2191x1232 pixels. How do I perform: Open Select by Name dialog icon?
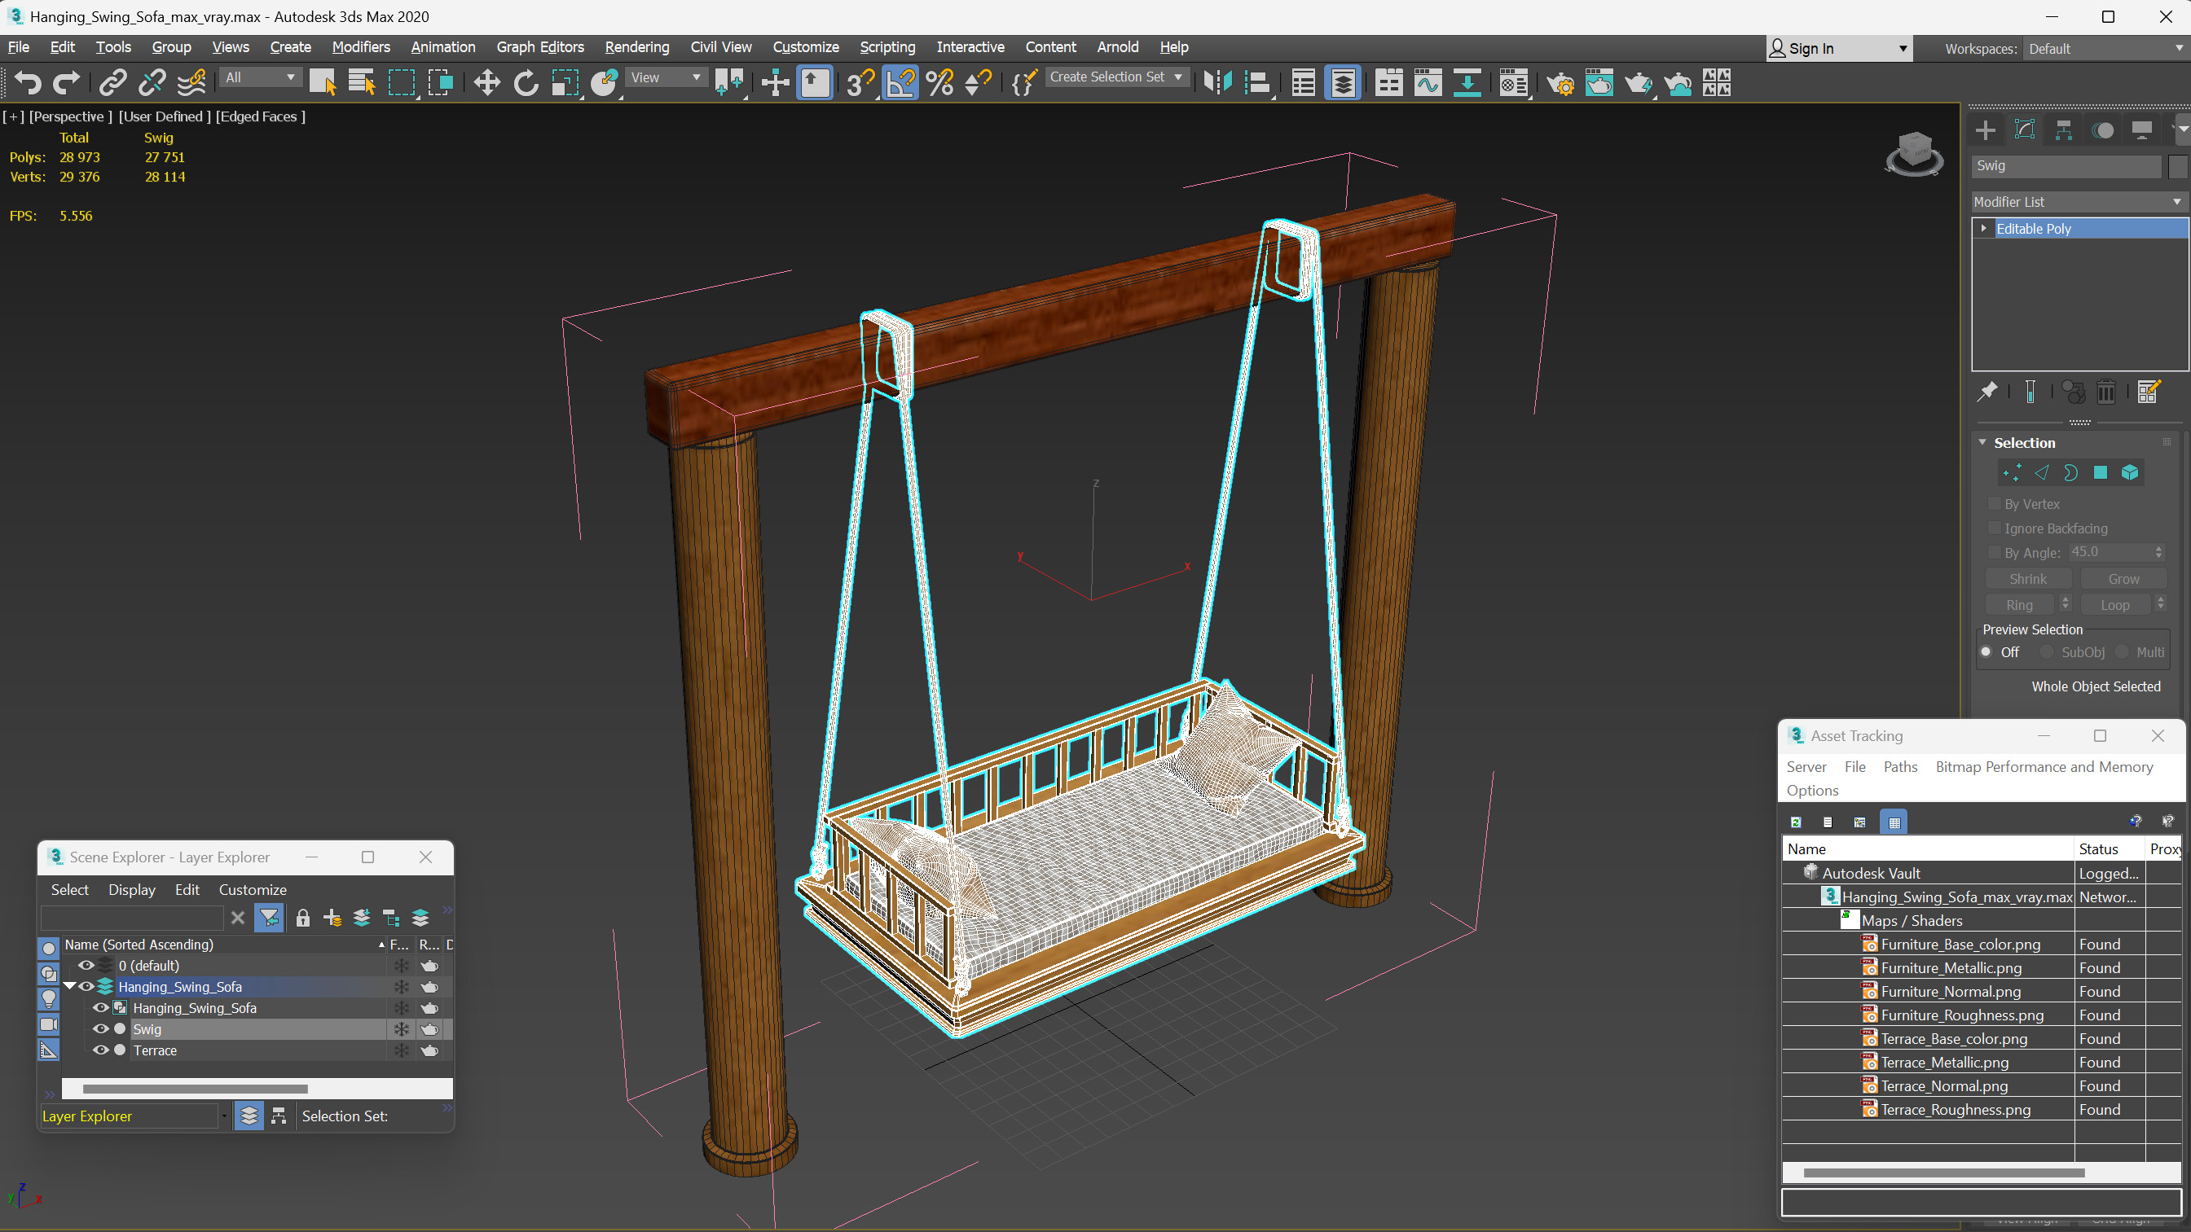pos(362,82)
